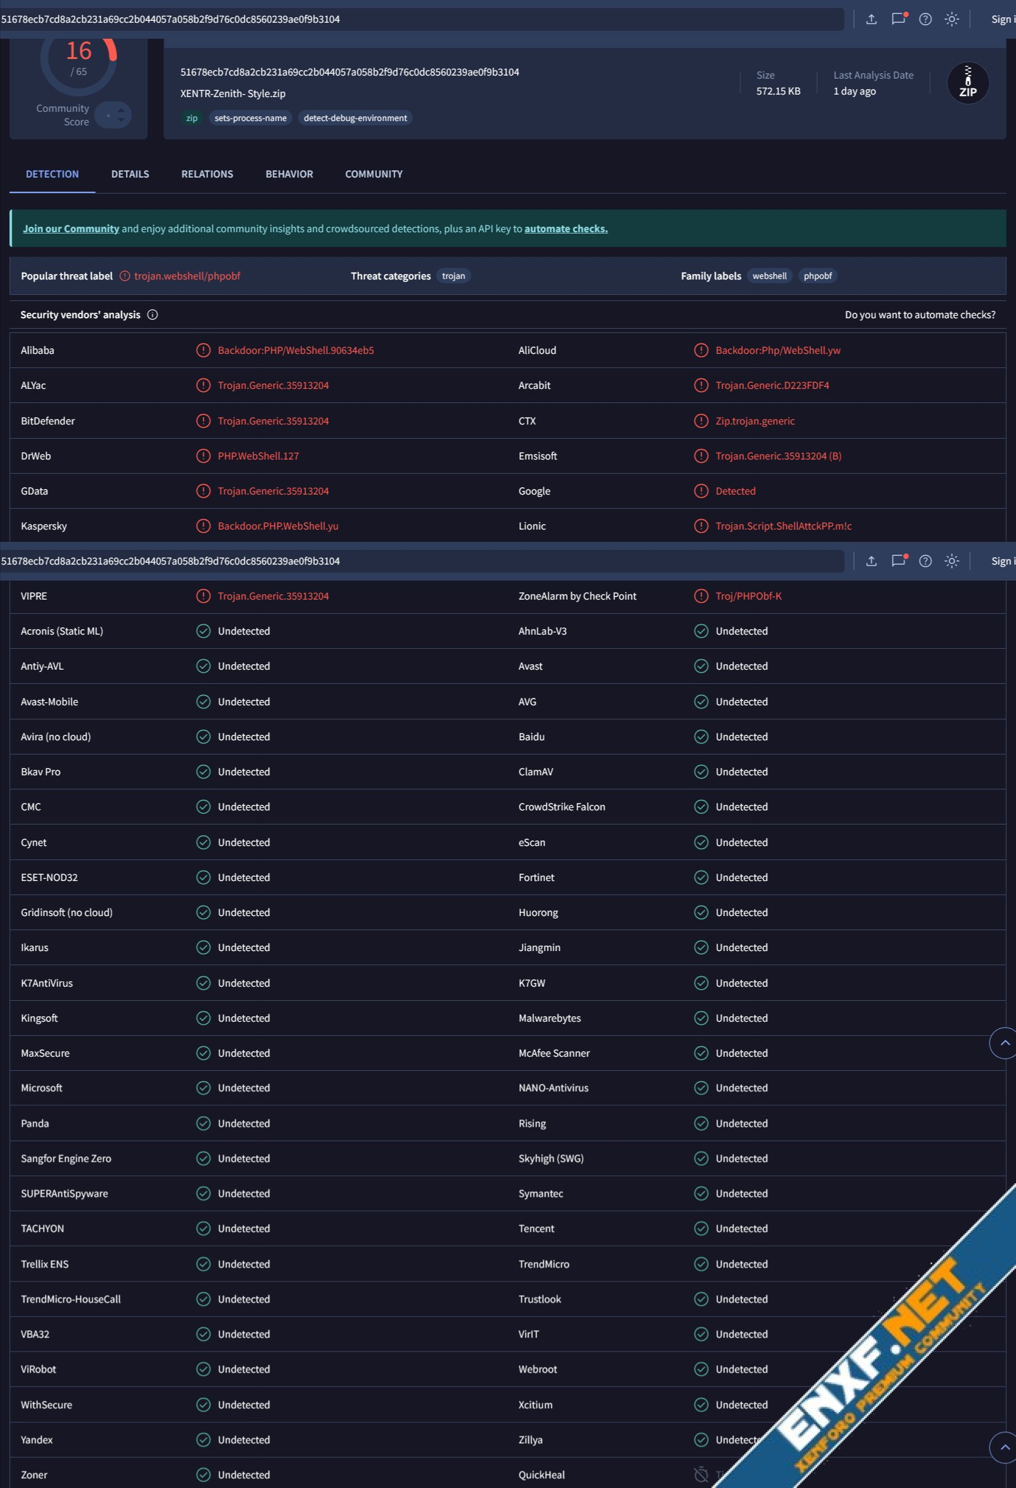The image size is (1016, 1488).
Task: Click the webshell family label chip
Action: point(770,276)
